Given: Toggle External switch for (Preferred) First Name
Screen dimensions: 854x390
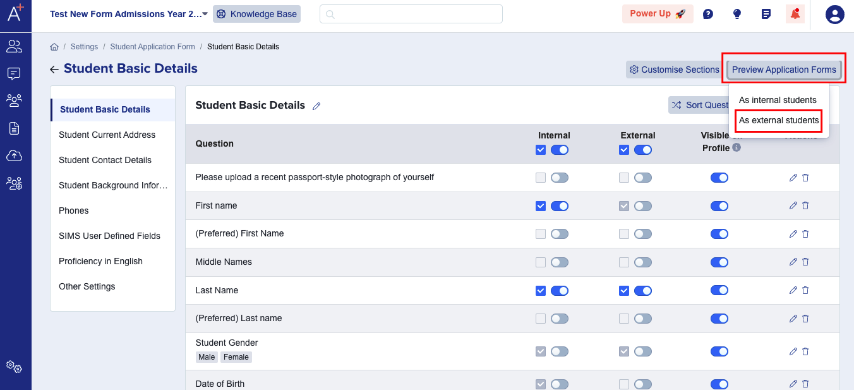Looking at the screenshot, I should [643, 234].
